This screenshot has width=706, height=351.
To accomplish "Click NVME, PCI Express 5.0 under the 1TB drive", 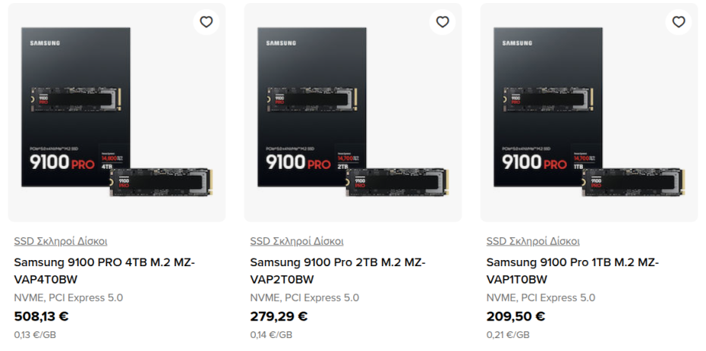I will [541, 298].
